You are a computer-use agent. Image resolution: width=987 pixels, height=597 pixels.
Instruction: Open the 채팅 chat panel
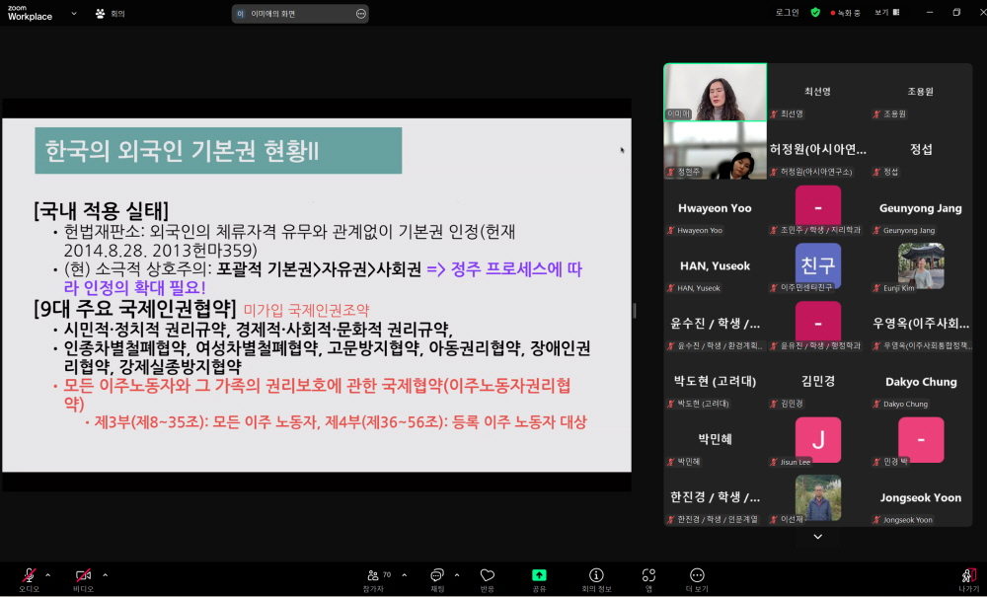(x=437, y=579)
